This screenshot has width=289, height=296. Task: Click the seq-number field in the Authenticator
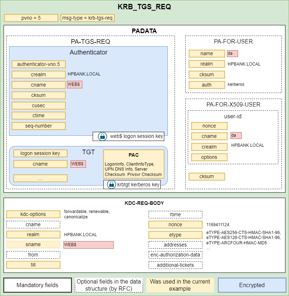pos(38,126)
